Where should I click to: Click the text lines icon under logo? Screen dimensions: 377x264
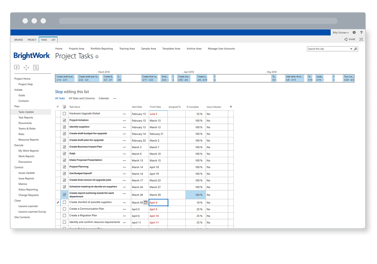pos(36,67)
